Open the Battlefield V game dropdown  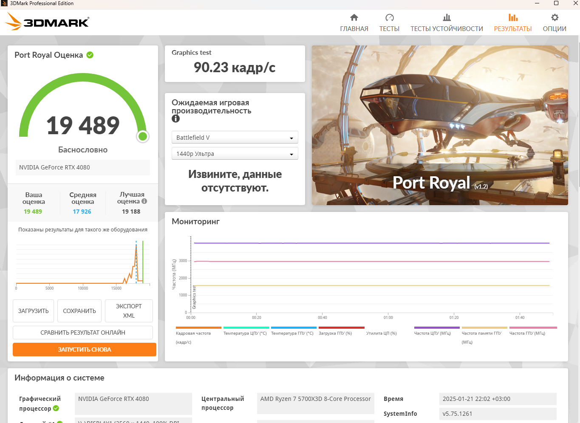(235, 138)
